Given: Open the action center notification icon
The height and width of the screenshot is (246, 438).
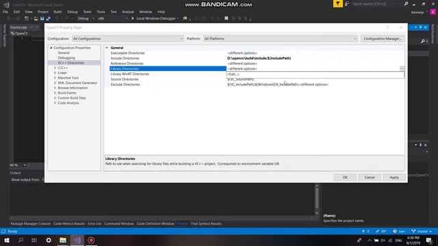Looking at the screenshot, I should pyautogui.click(x=430, y=240).
